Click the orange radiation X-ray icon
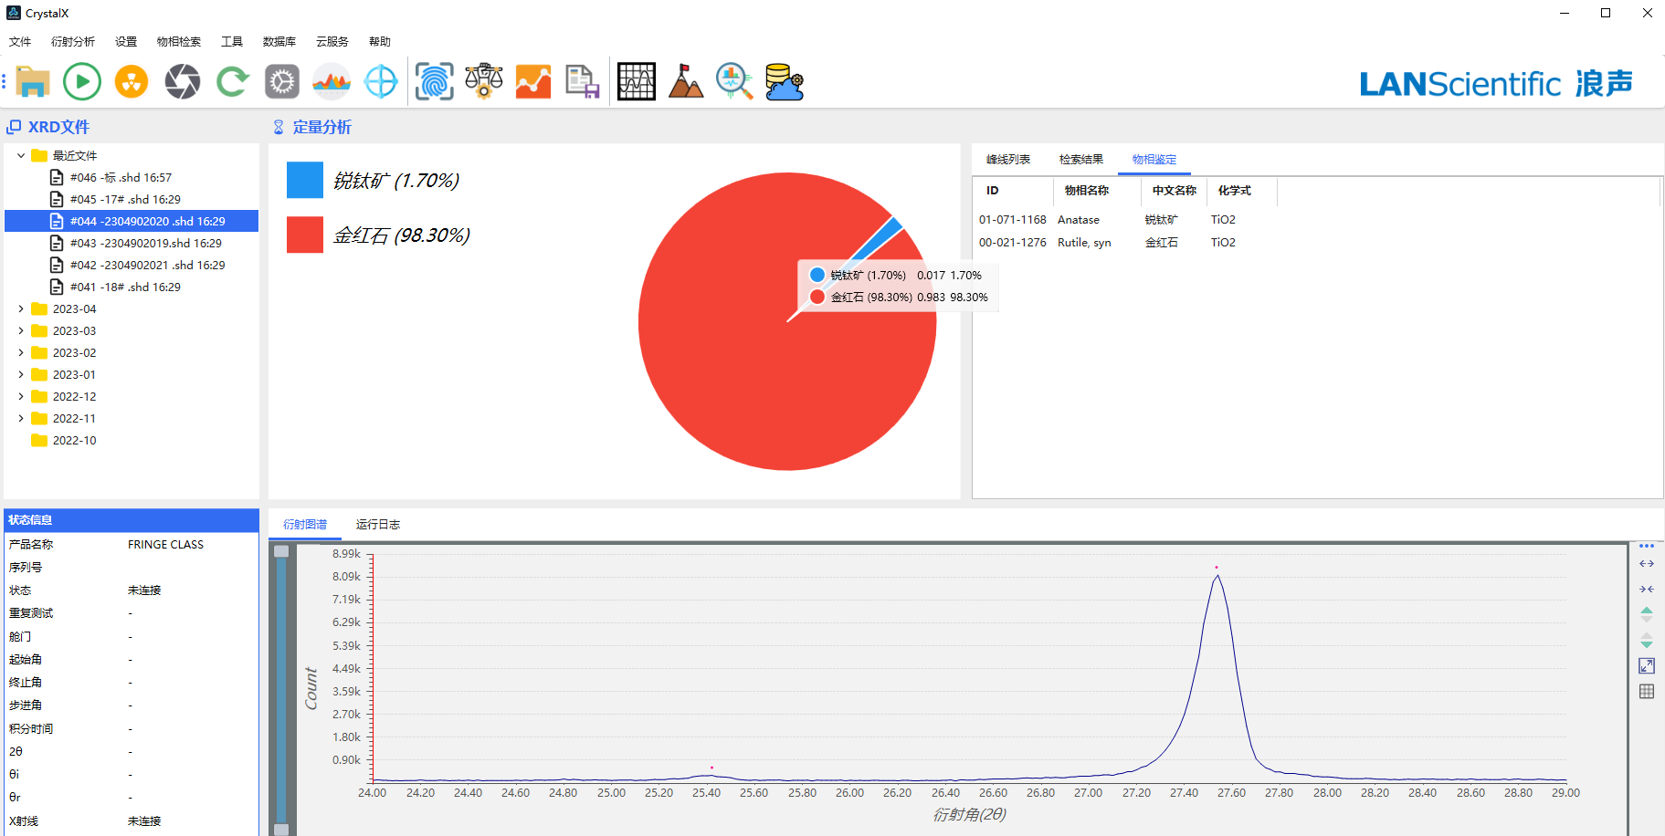Image resolution: width=1665 pixels, height=836 pixels. pos(132,82)
